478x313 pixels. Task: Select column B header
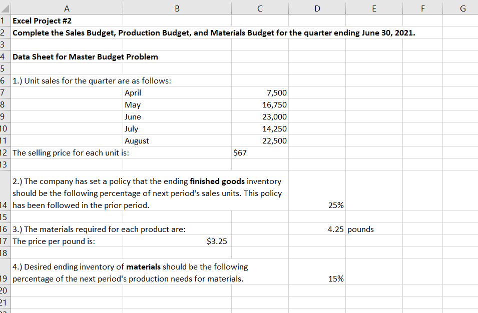pyautogui.click(x=177, y=8)
